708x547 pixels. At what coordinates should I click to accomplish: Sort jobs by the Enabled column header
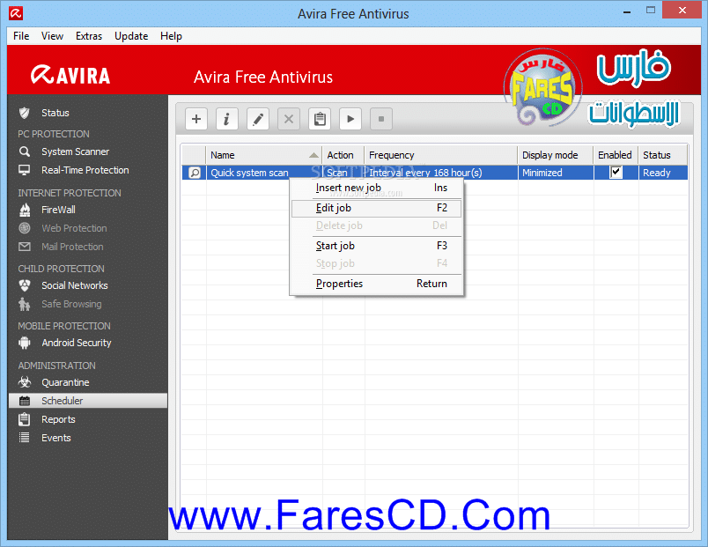tap(616, 155)
